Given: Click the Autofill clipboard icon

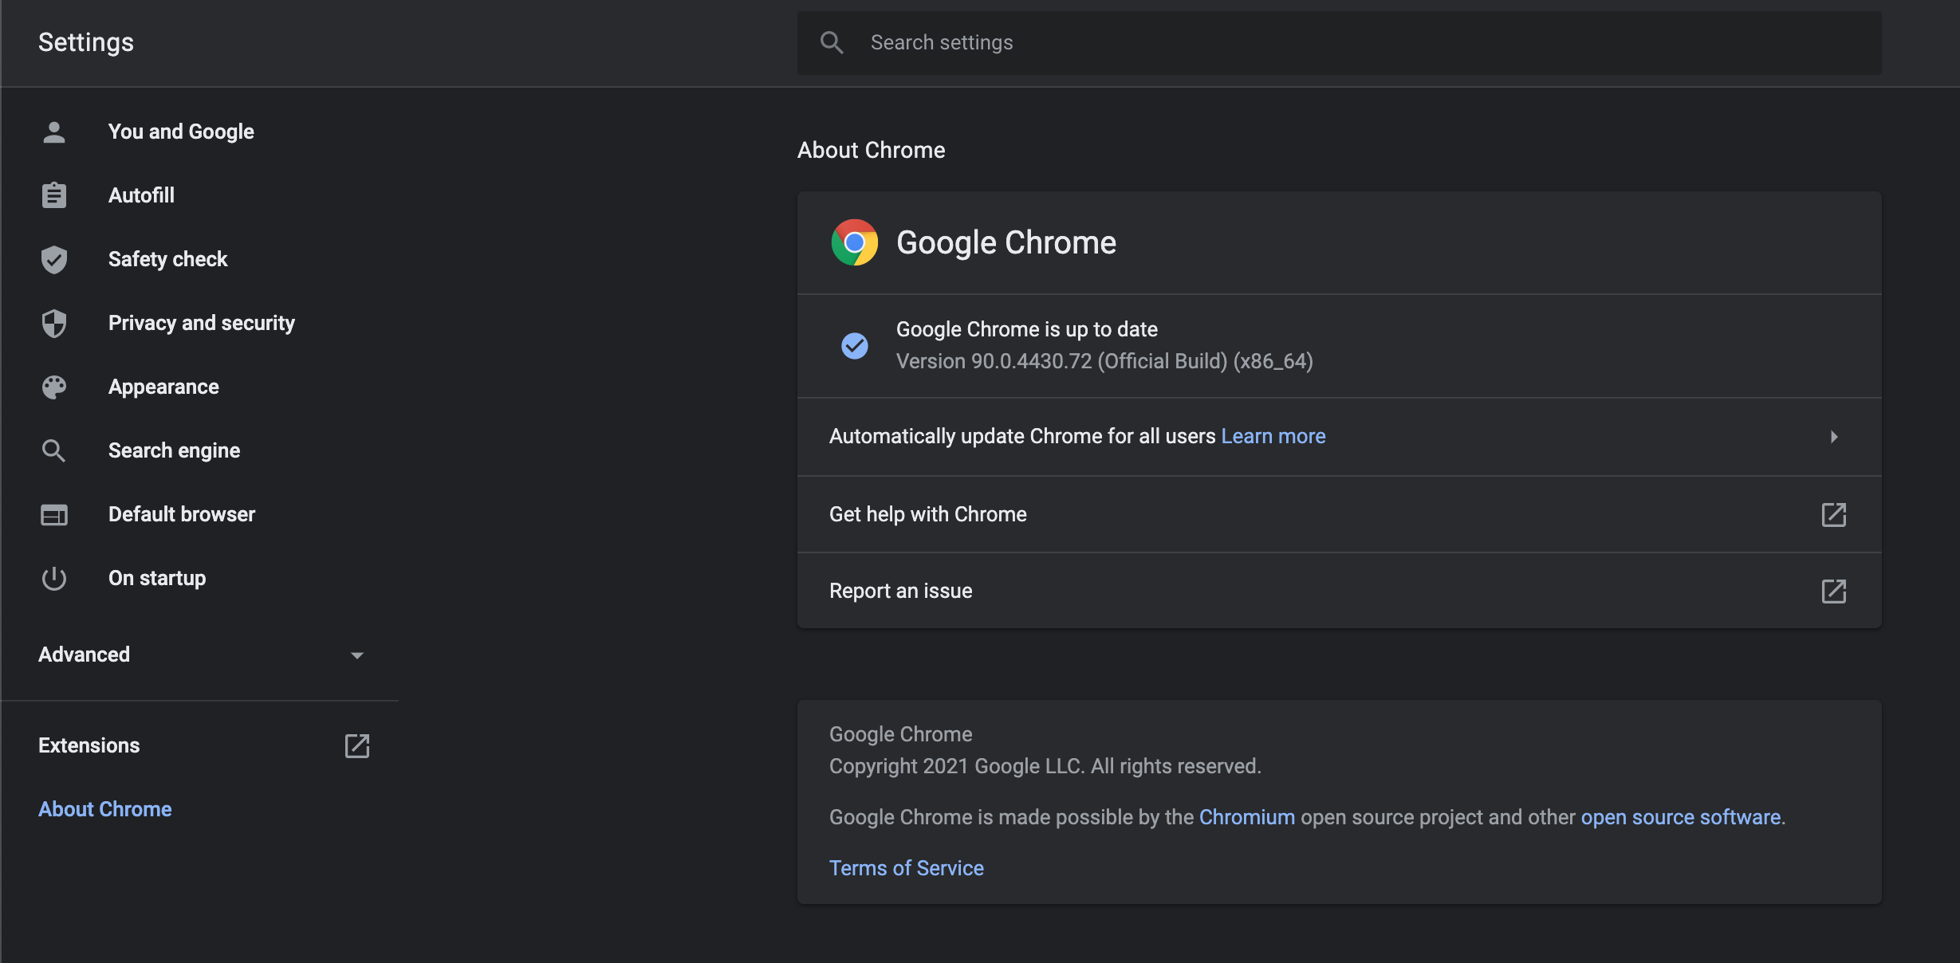Looking at the screenshot, I should (x=53, y=195).
